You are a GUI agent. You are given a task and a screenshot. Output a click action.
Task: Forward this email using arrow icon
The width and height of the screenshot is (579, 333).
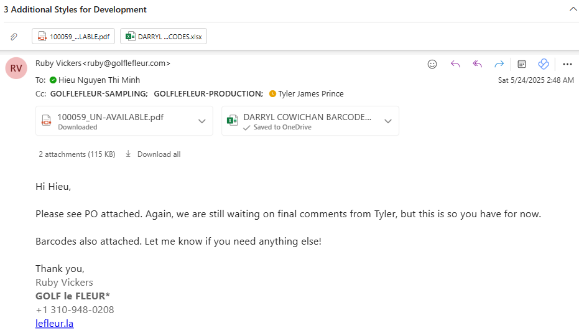click(499, 64)
